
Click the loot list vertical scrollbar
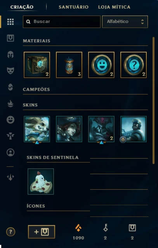(x=153, y=100)
